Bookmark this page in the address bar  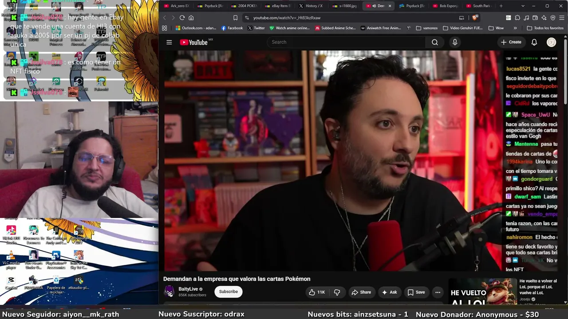point(235,18)
